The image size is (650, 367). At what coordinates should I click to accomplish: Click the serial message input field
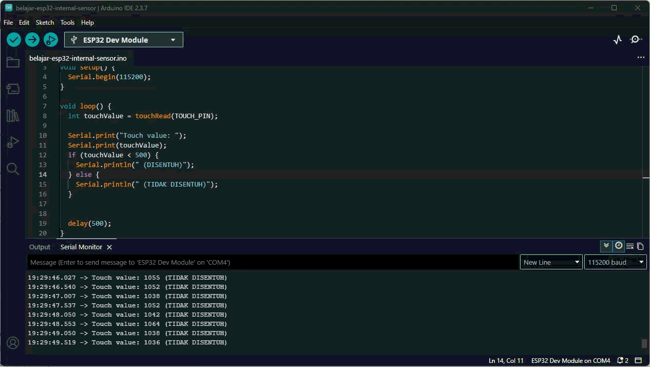click(272, 262)
